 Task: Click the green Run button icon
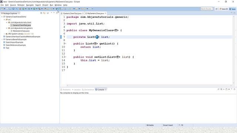[34, 9]
